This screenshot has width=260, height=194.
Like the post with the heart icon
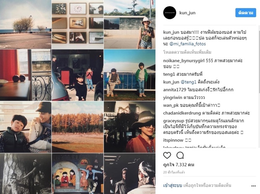pyautogui.click(x=167, y=155)
